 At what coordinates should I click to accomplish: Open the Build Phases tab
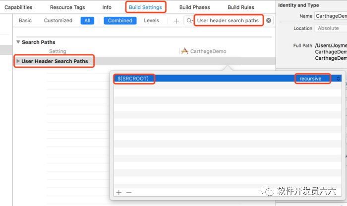click(194, 7)
